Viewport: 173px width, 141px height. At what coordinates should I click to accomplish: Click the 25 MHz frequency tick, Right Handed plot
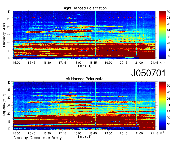click(9, 35)
